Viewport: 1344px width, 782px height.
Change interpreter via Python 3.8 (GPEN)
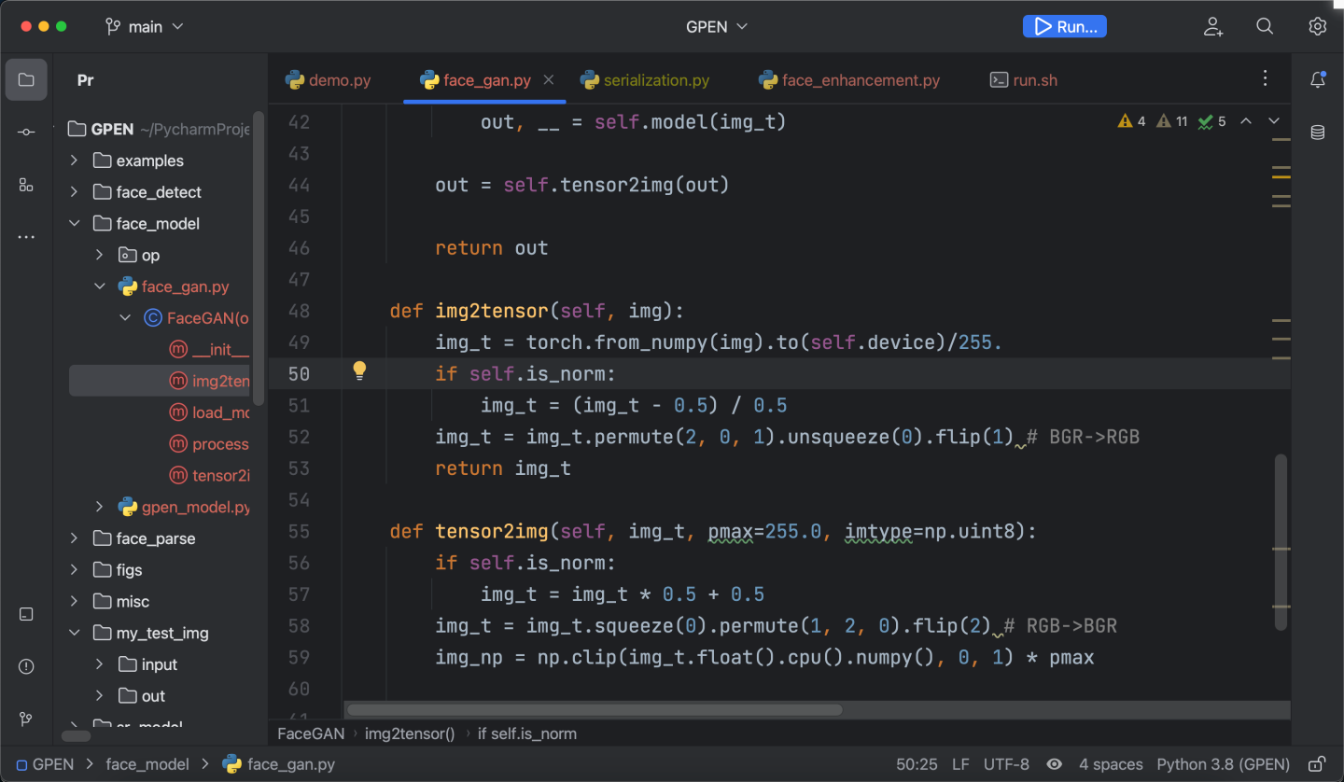pyautogui.click(x=1223, y=763)
